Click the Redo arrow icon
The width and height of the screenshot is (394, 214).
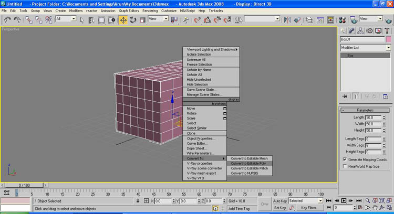pyautogui.click(x=17, y=20)
